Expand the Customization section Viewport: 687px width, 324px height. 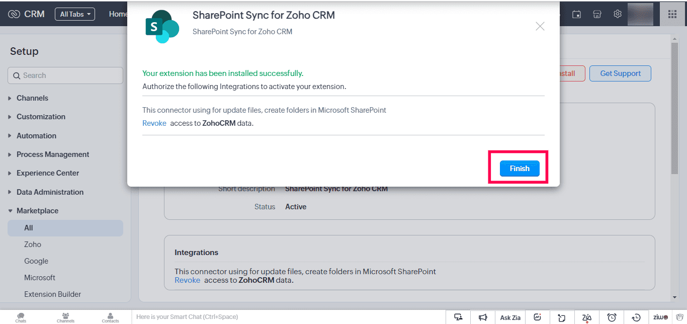pos(41,117)
